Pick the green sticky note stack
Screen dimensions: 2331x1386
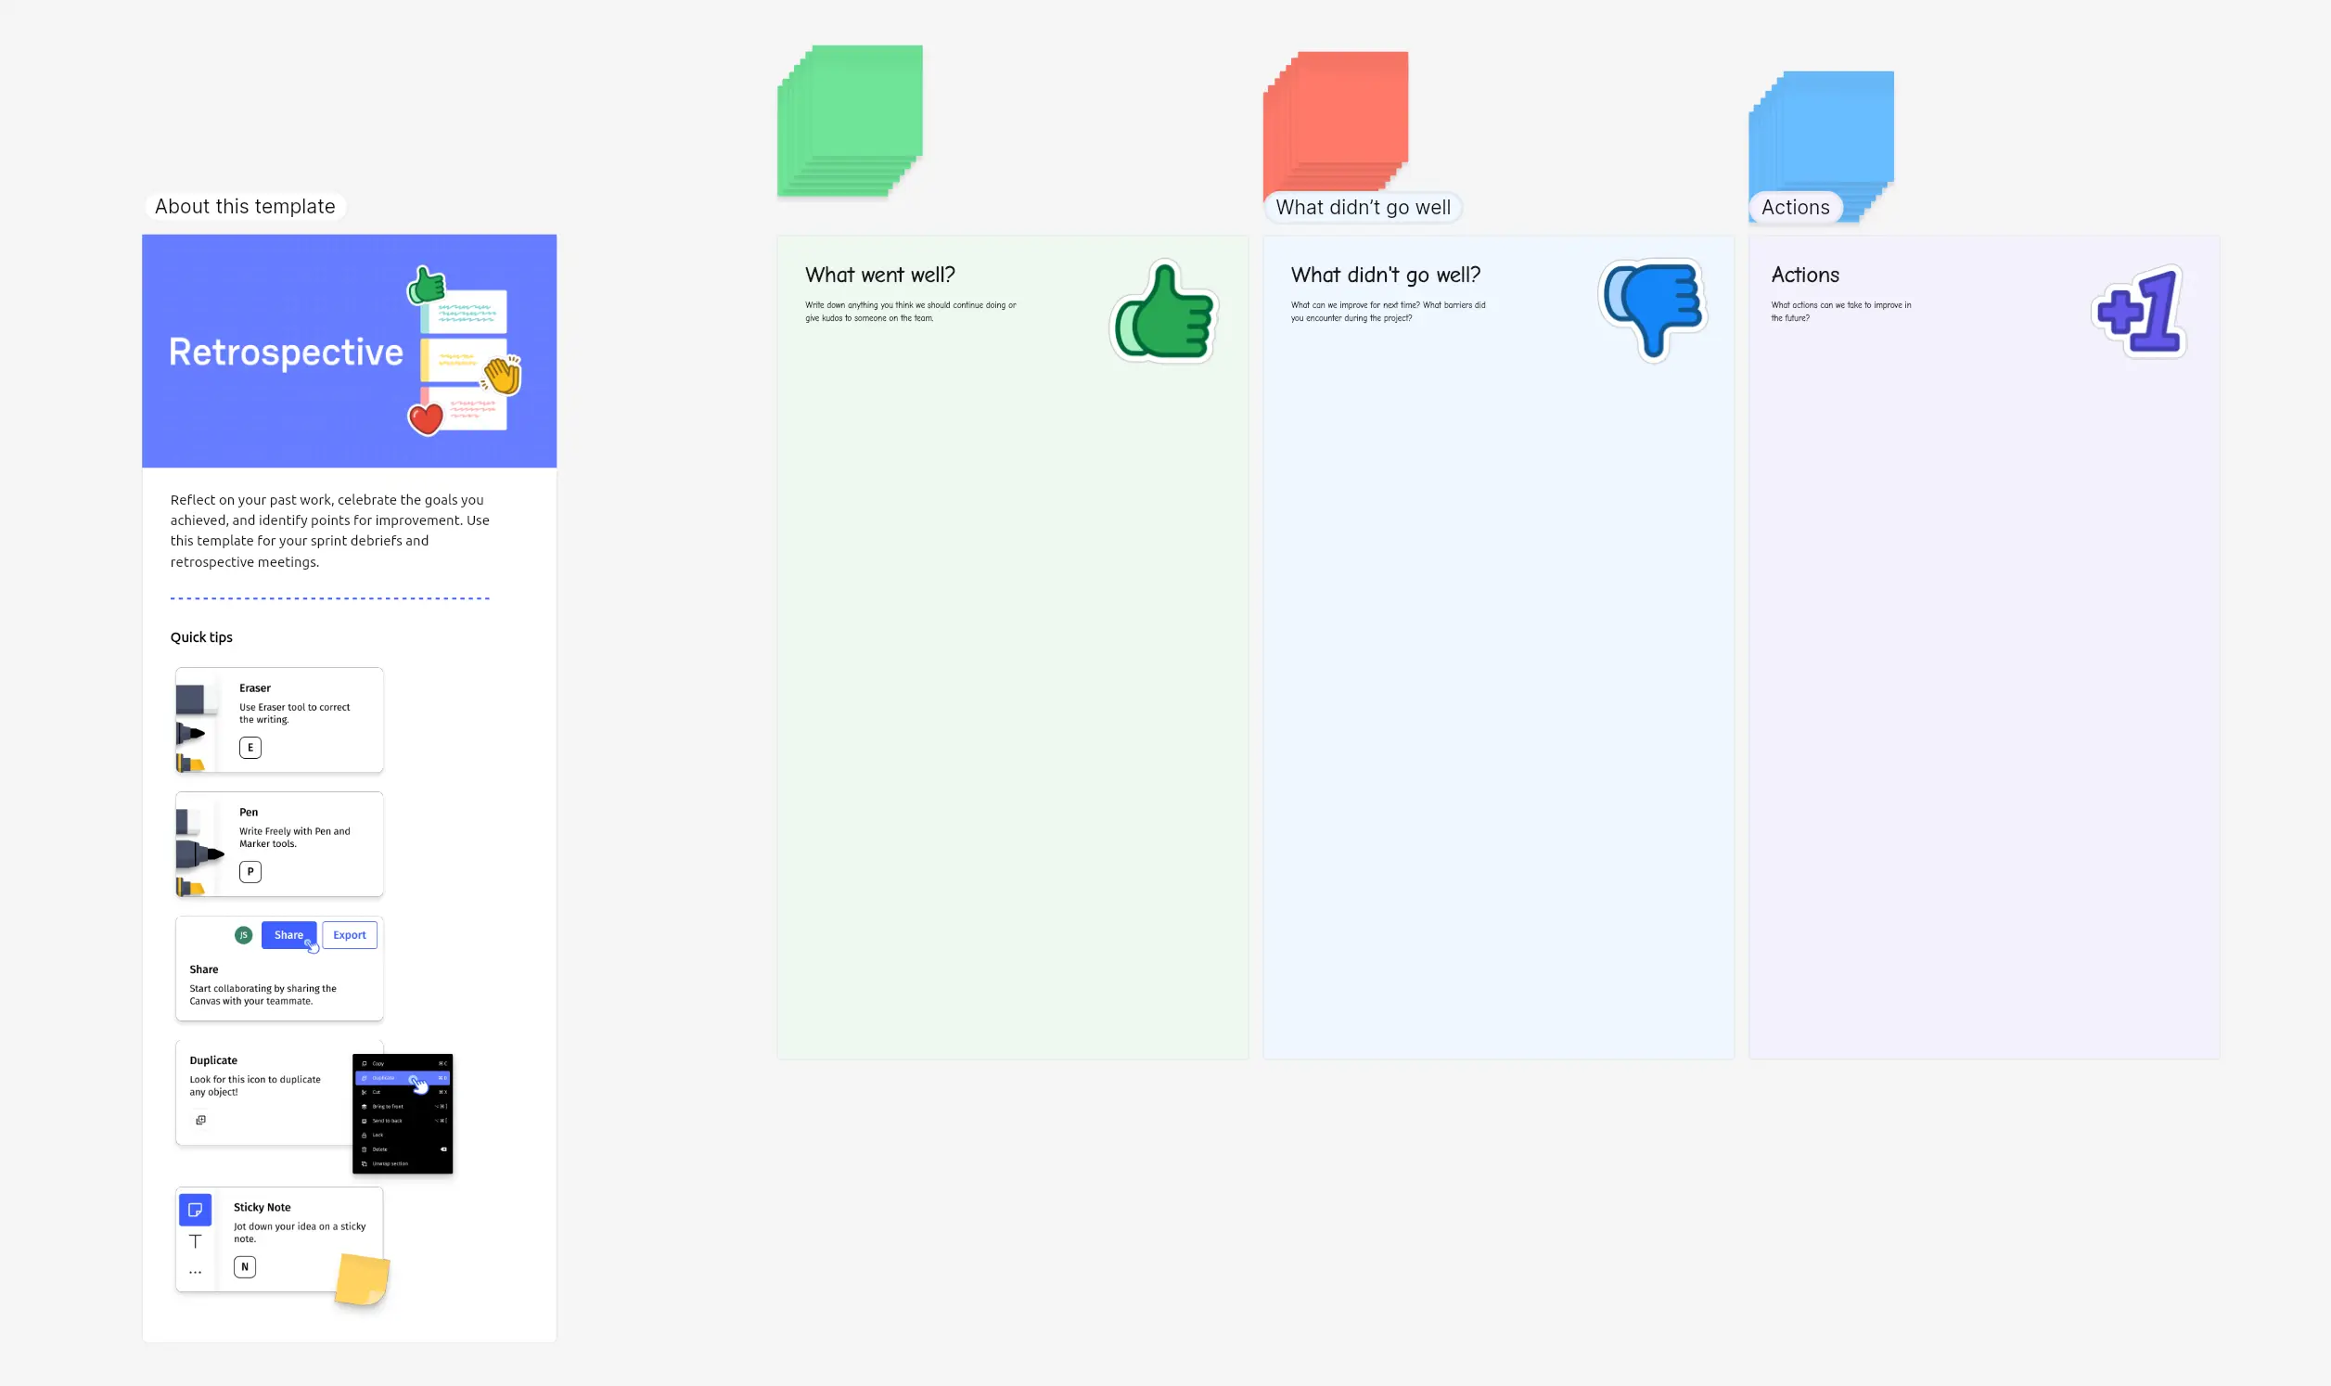(x=850, y=121)
